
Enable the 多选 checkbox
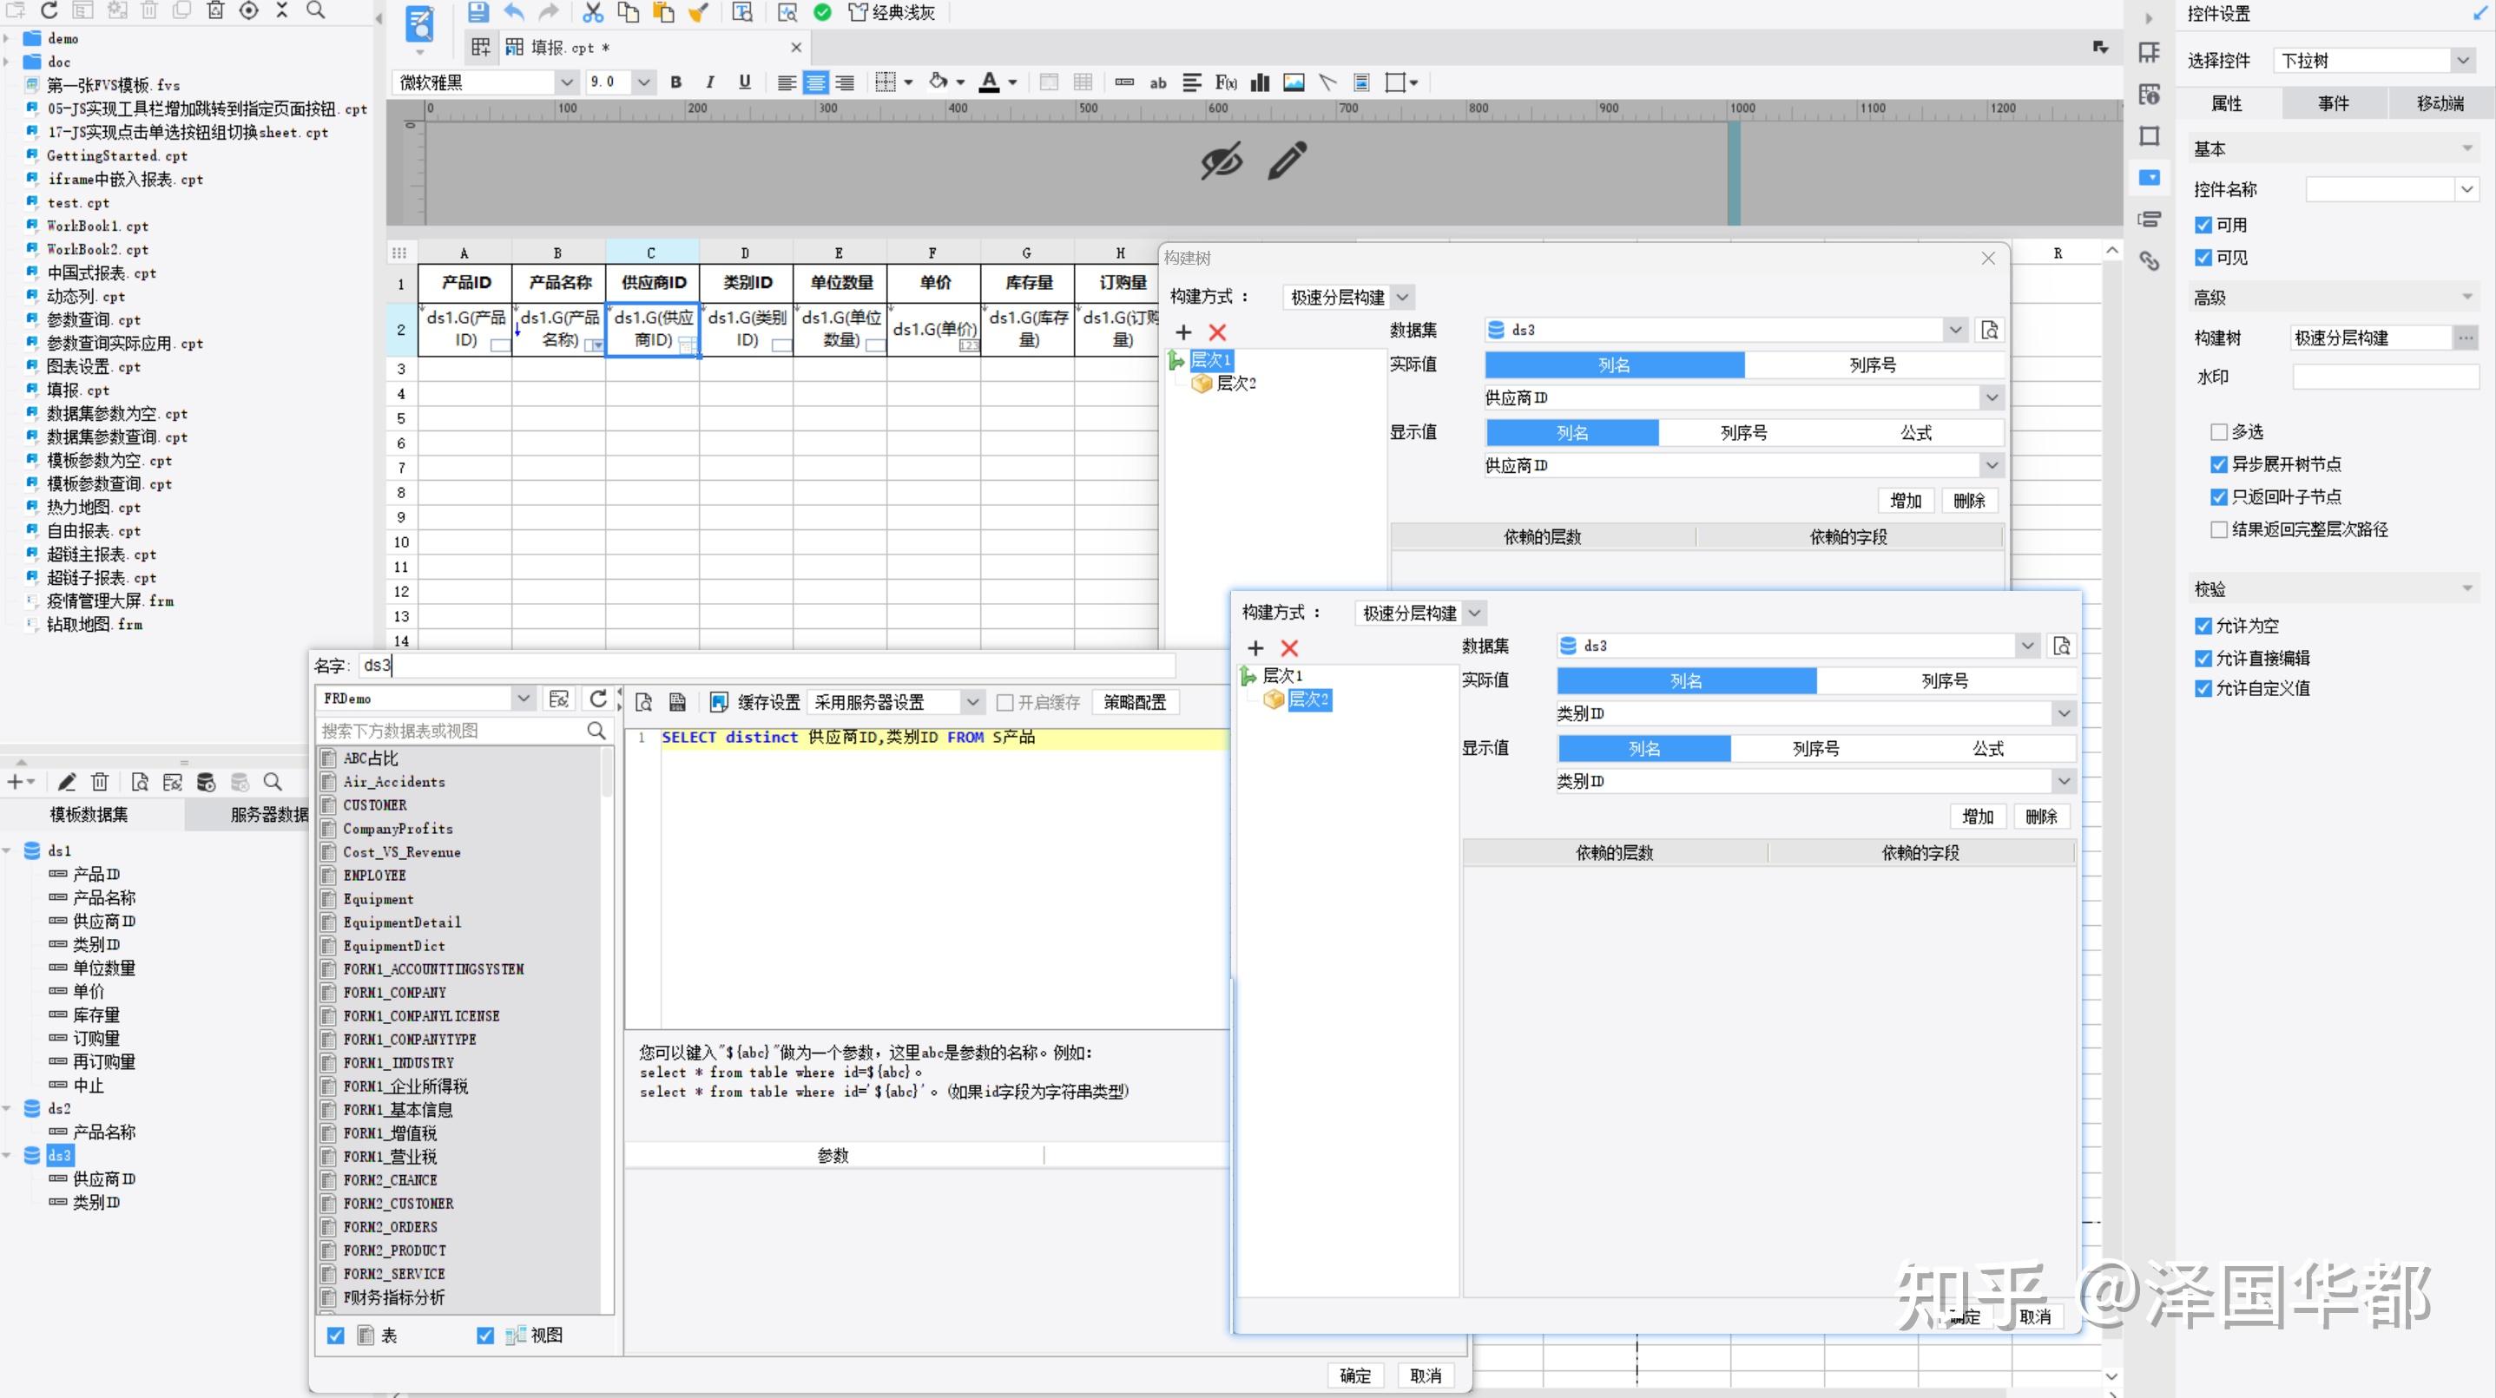click(2219, 432)
